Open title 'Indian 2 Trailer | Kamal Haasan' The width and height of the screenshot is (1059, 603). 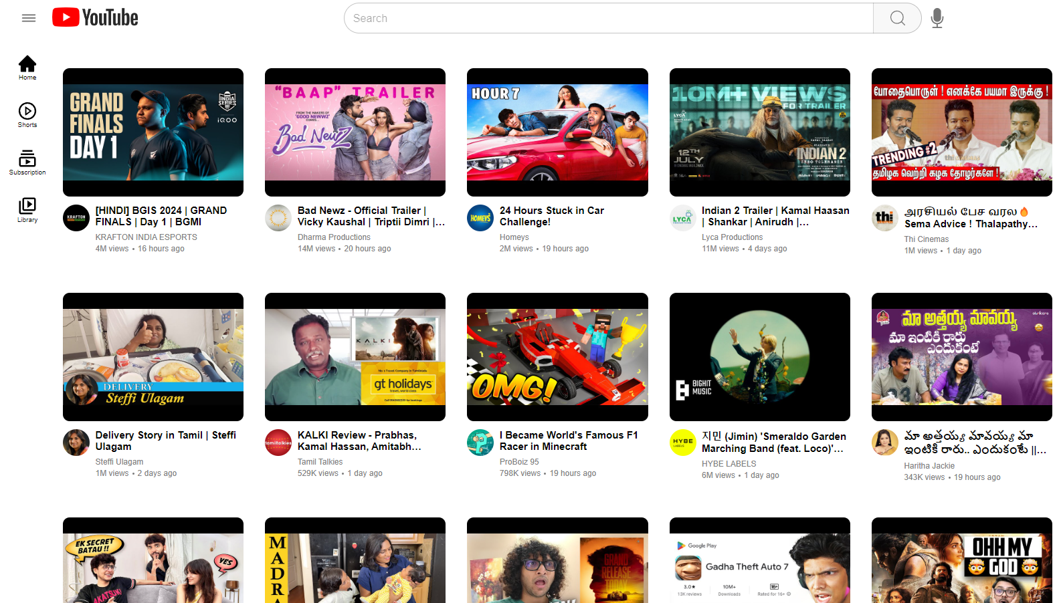pos(775,216)
